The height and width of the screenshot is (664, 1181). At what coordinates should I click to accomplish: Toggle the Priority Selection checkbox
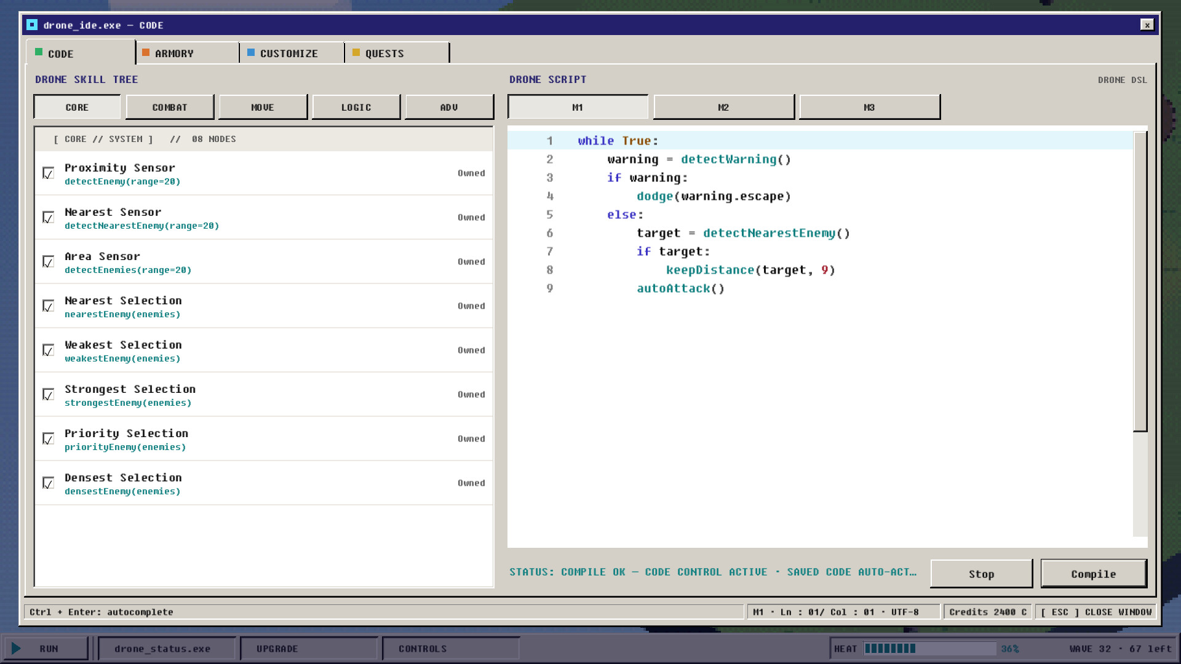[49, 439]
